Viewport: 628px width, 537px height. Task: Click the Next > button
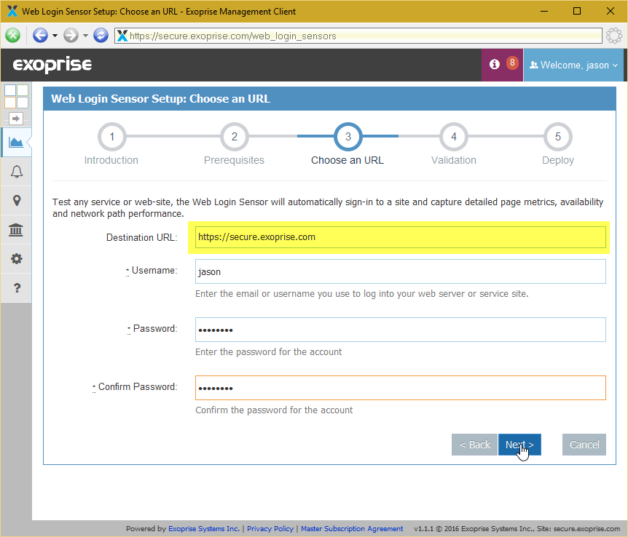tap(519, 445)
